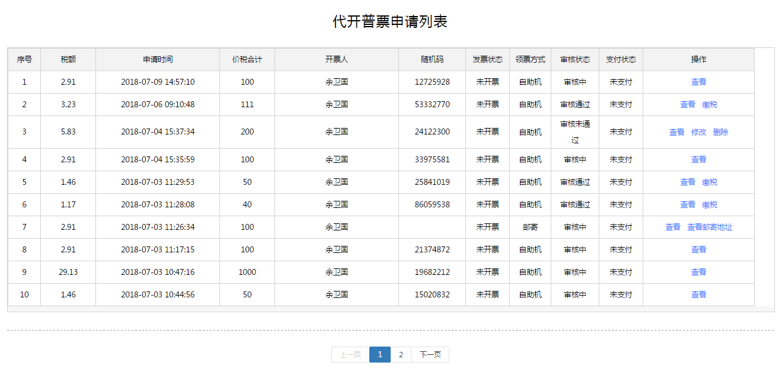776x375 pixels.
Task: Click the 支付状态 column header
Action: pos(621,59)
